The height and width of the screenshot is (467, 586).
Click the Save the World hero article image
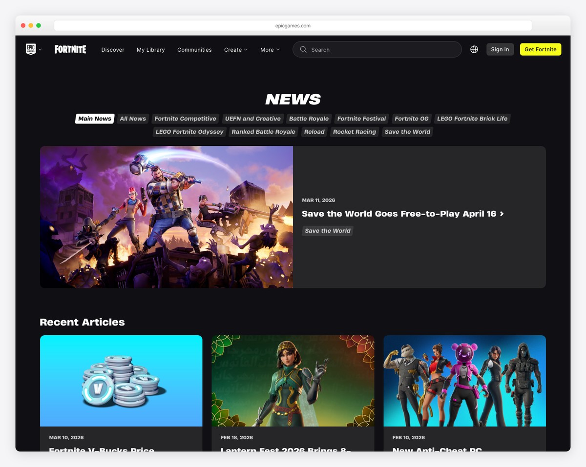click(x=166, y=217)
